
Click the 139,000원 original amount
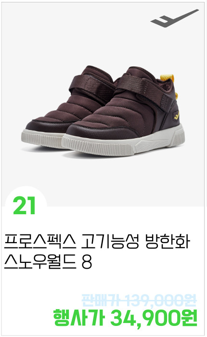tap(161, 300)
